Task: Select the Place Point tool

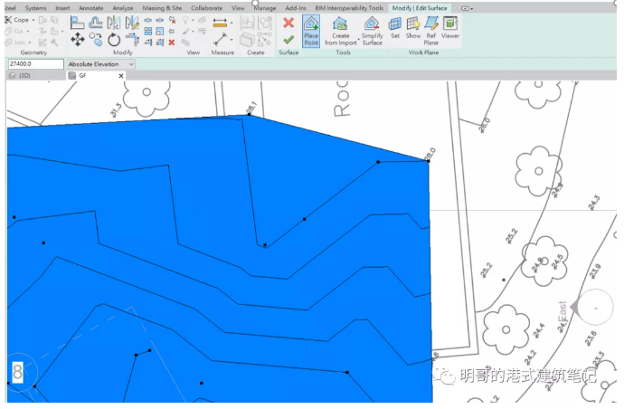Action: pos(311,31)
